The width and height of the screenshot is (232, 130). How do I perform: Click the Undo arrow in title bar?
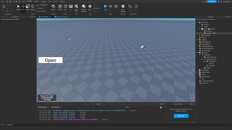(x=22, y=1)
